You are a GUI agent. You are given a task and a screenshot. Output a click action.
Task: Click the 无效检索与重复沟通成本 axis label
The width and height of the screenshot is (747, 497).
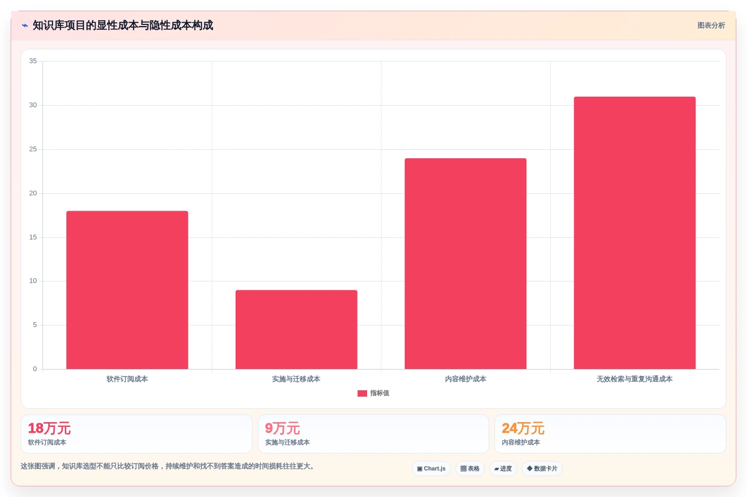tap(635, 379)
